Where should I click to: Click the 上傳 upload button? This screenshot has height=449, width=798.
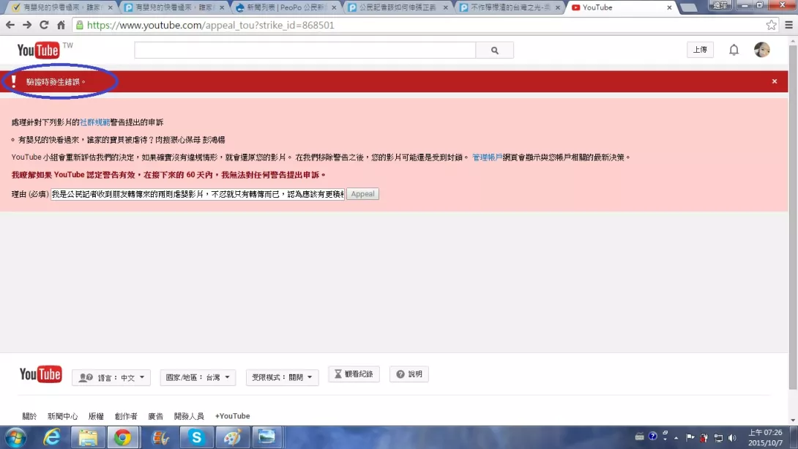[x=700, y=50]
